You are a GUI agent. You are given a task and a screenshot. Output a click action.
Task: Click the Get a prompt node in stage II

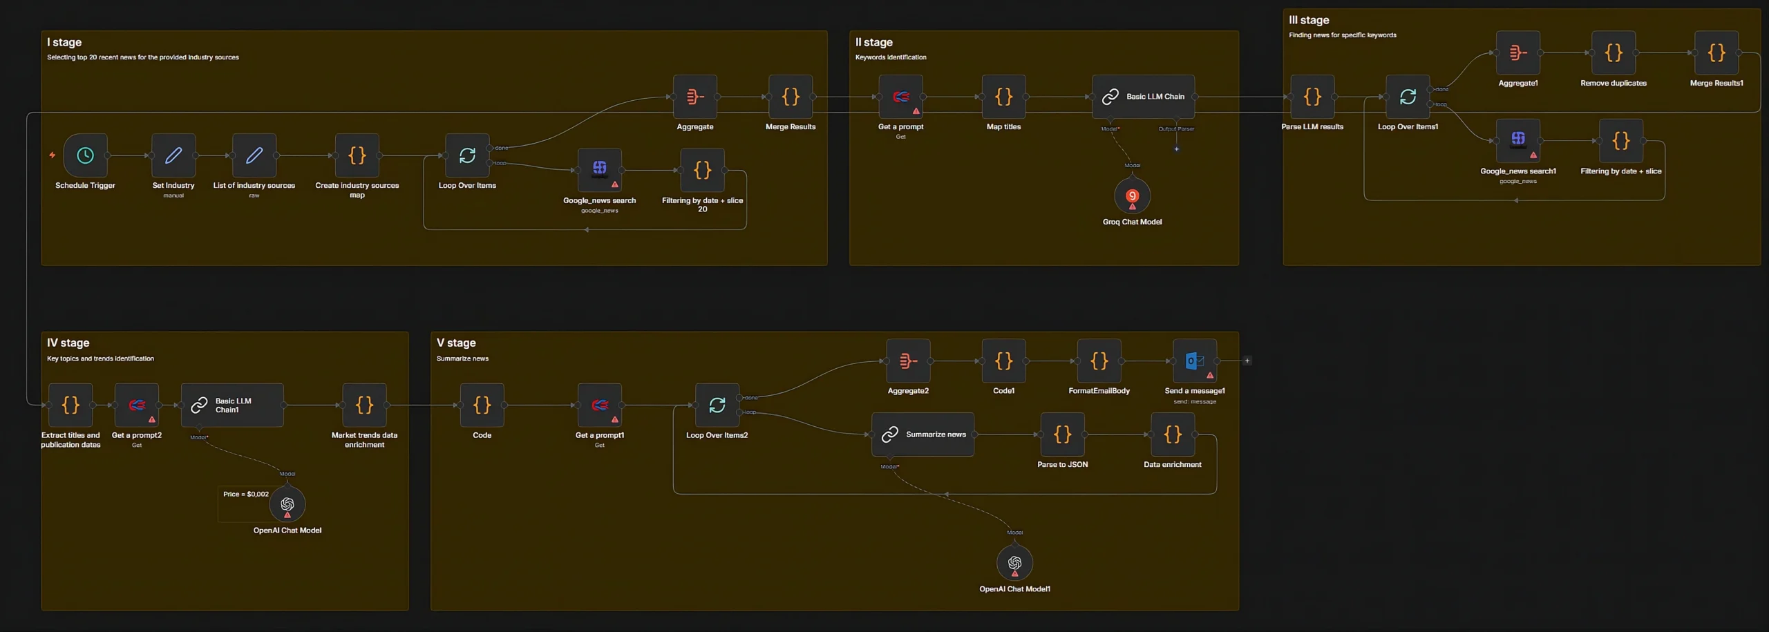click(900, 97)
